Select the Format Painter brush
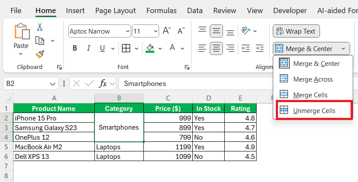The width and height of the screenshot is (358, 182). 40,54
